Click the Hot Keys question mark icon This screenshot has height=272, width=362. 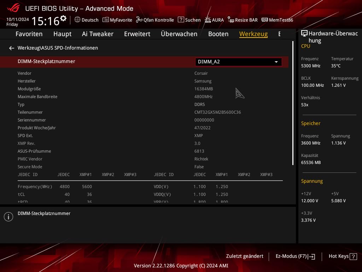click(x=353, y=256)
